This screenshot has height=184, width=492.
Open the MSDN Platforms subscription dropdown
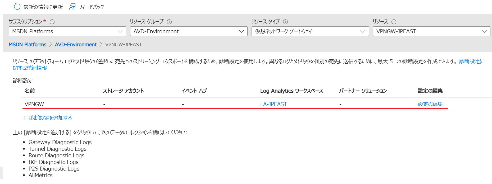point(67,31)
